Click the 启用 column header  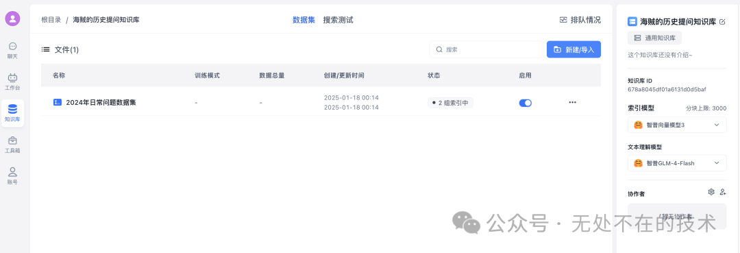525,75
